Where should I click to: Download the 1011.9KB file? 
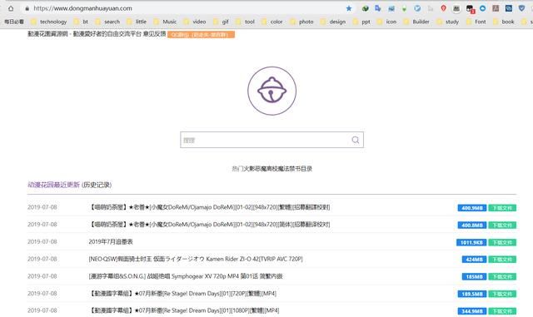502,243
